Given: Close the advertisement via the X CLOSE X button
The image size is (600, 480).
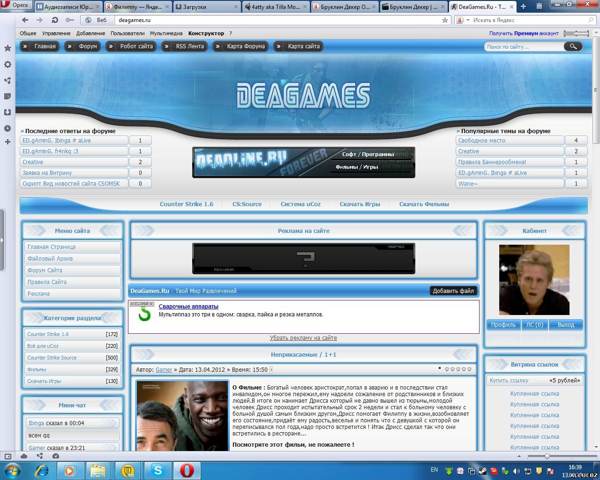Looking at the screenshot, I should (x=142, y=304).
